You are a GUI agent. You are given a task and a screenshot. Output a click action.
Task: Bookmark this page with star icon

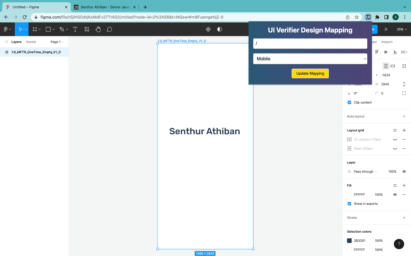tap(357, 17)
